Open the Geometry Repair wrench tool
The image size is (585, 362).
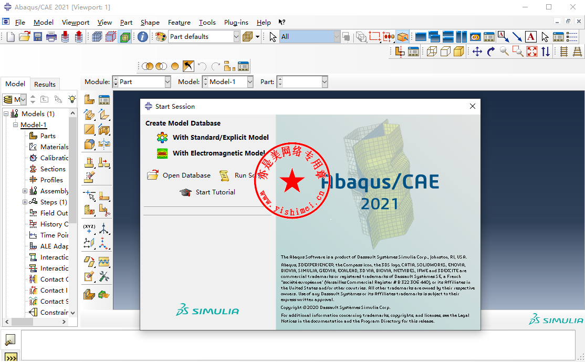point(104,276)
